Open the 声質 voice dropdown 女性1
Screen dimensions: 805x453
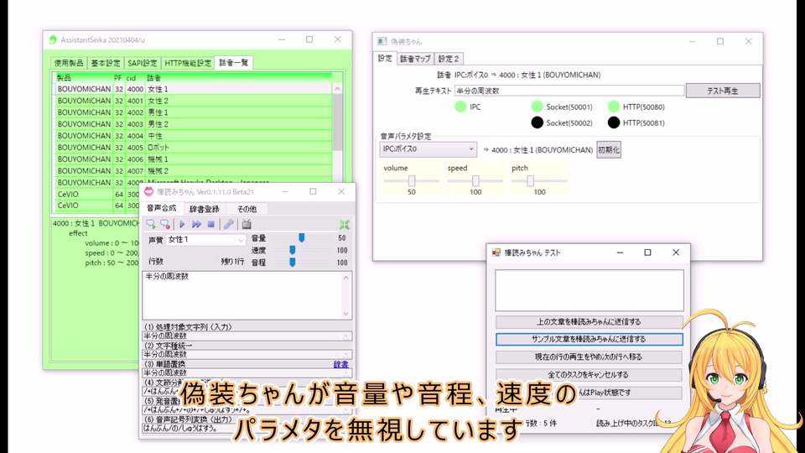coord(205,239)
